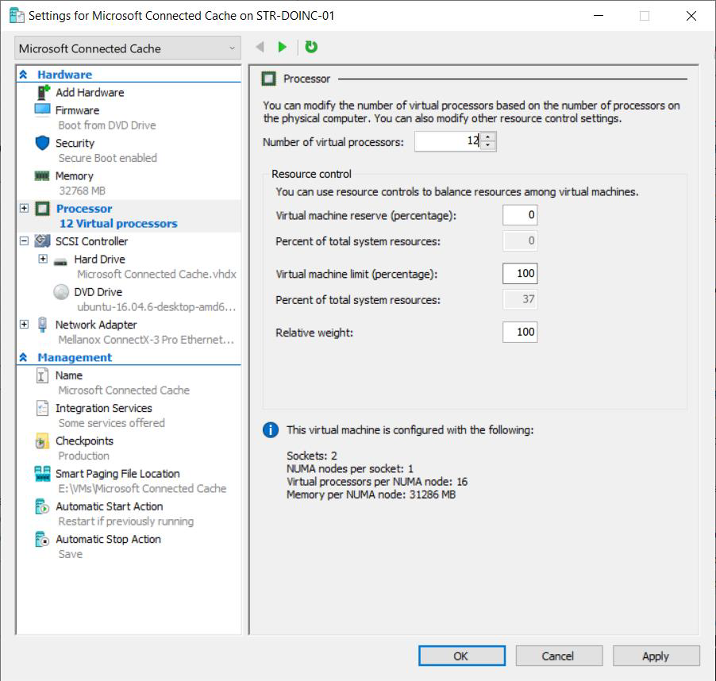Screen dimensions: 716x681
Task: Click the OK button
Action: tap(461, 656)
